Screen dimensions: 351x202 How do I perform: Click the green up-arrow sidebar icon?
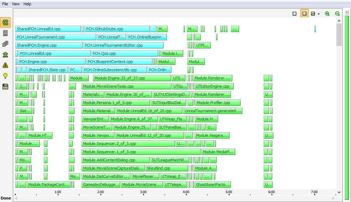tap(5, 55)
